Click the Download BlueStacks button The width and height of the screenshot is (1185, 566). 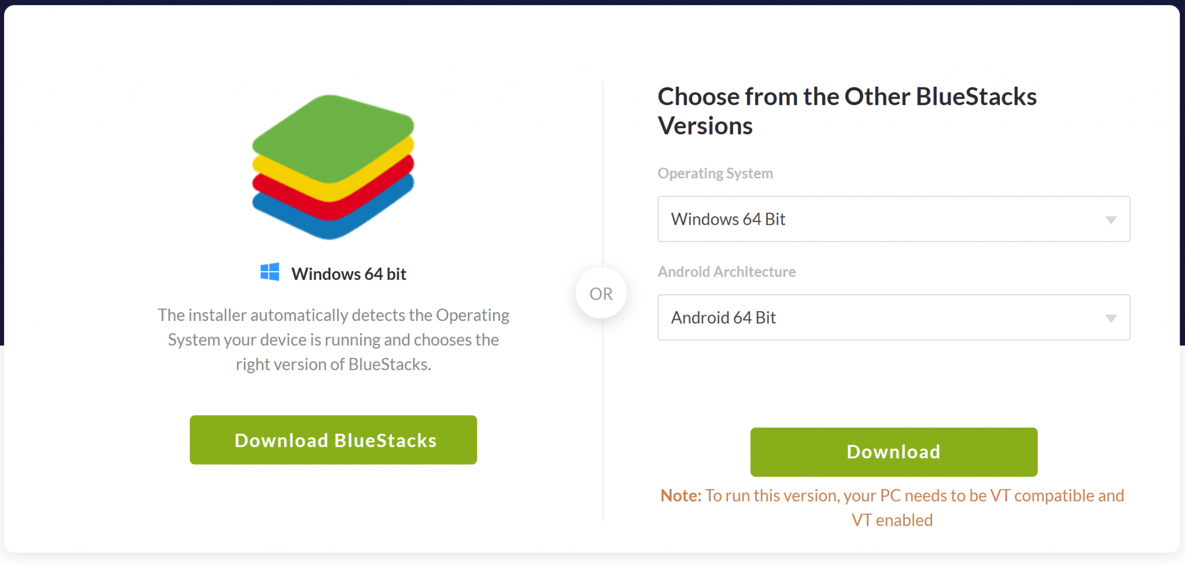(x=333, y=440)
